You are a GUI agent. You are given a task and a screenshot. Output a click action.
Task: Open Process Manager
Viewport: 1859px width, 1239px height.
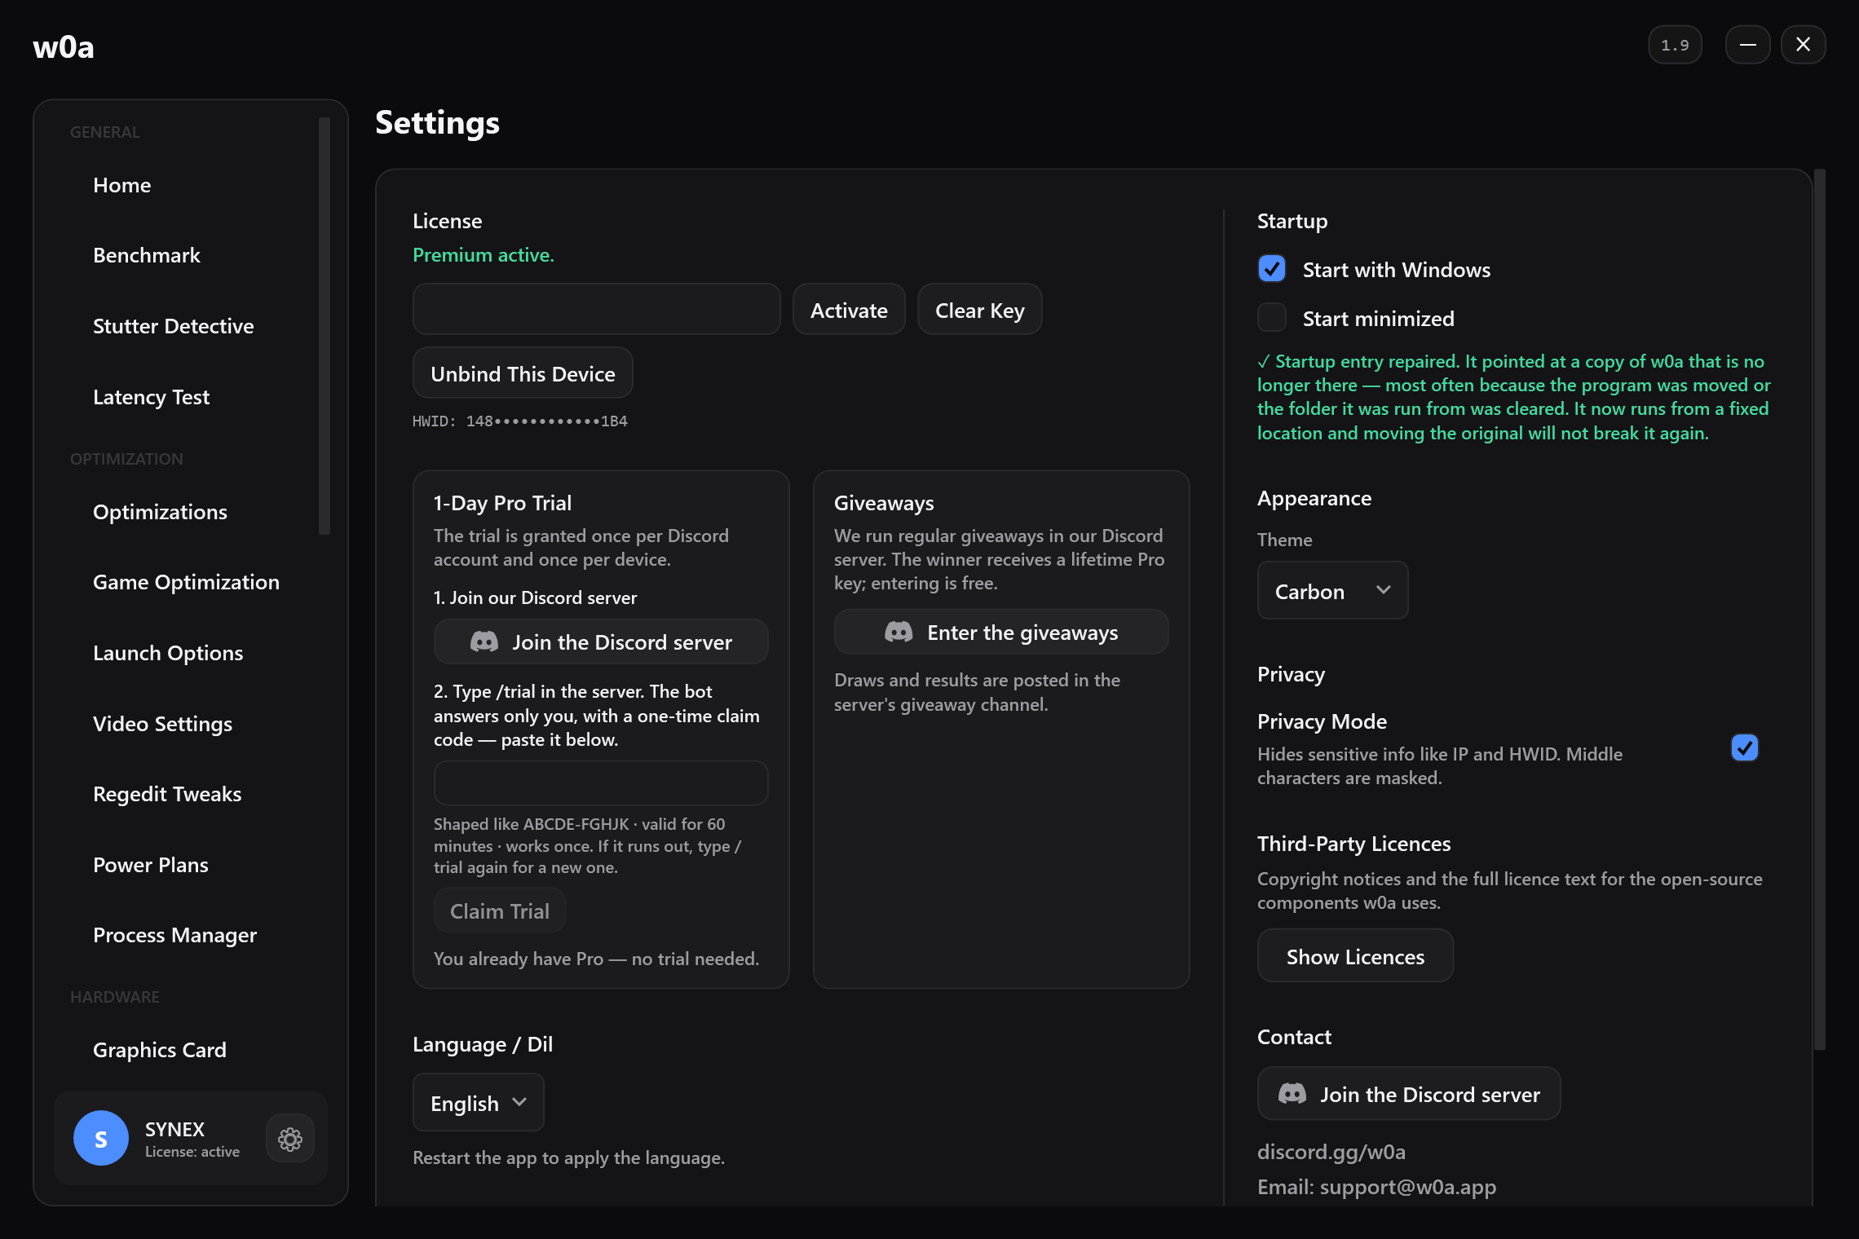point(175,935)
